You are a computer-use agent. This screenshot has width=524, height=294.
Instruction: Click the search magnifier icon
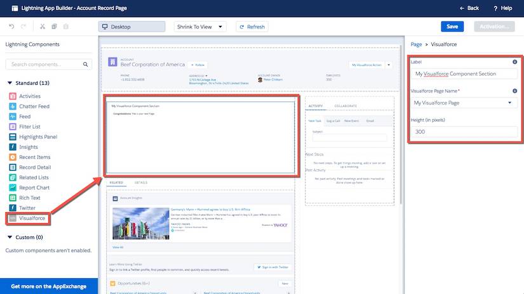[x=86, y=65]
